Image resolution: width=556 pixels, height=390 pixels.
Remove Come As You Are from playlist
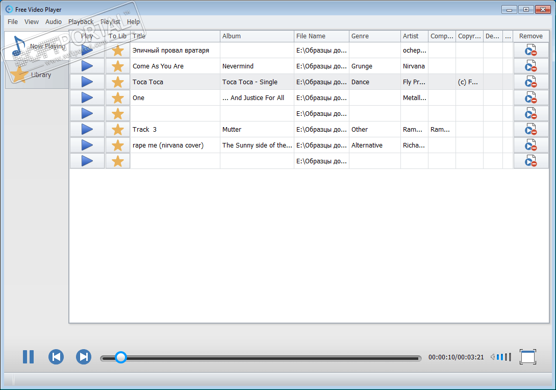click(x=531, y=66)
